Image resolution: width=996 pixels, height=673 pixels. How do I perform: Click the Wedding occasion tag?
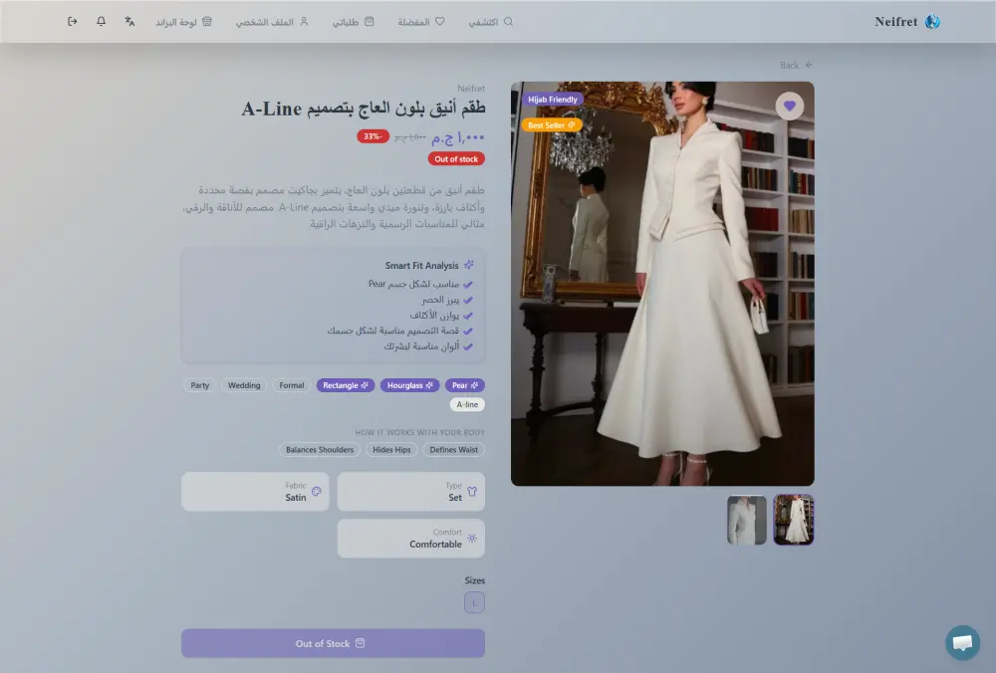(x=244, y=385)
